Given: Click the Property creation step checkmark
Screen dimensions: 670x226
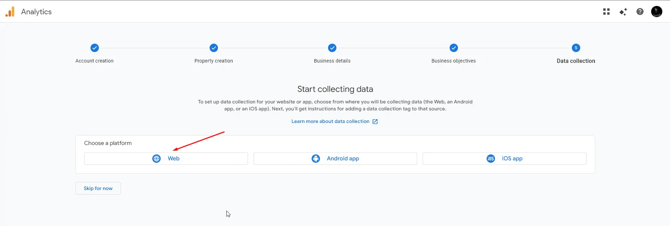Looking at the screenshot, I should coord(214,48).
